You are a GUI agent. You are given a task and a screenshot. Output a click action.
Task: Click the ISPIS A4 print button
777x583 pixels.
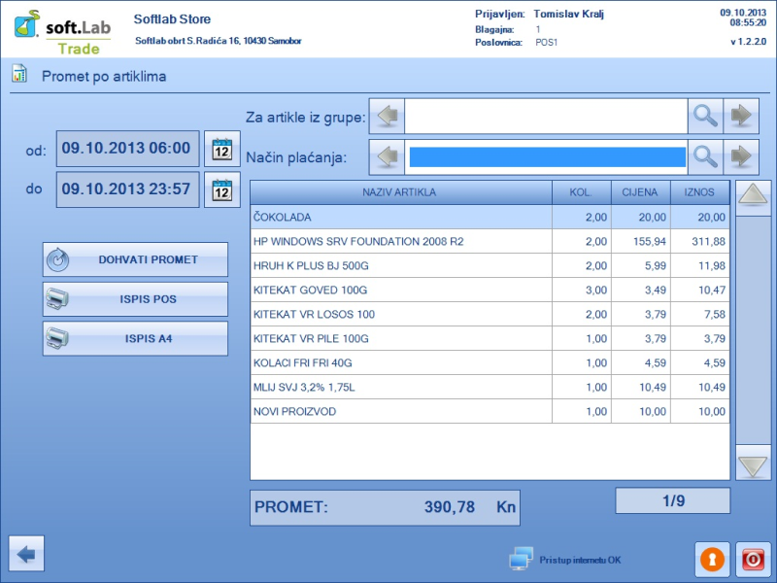(135, 338)
